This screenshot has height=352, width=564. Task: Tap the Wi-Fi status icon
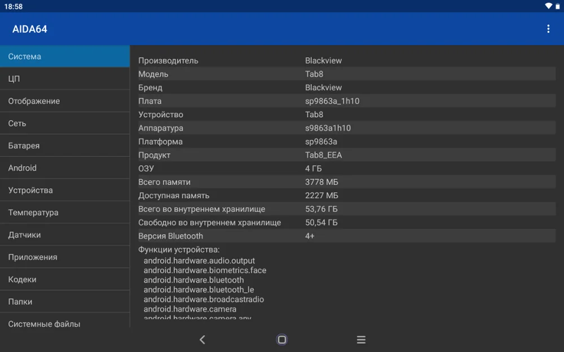point(548,6)
